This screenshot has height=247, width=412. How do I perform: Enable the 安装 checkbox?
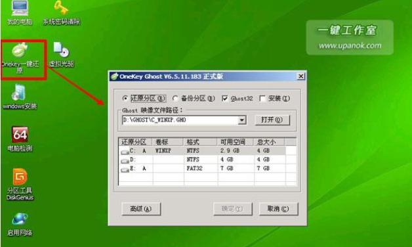[262, 99]
